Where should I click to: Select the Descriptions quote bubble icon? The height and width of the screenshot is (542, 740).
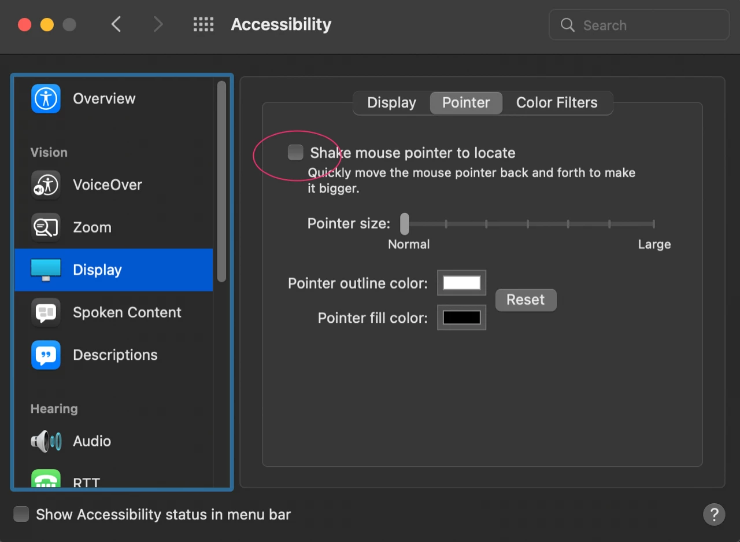coord(46,355)
